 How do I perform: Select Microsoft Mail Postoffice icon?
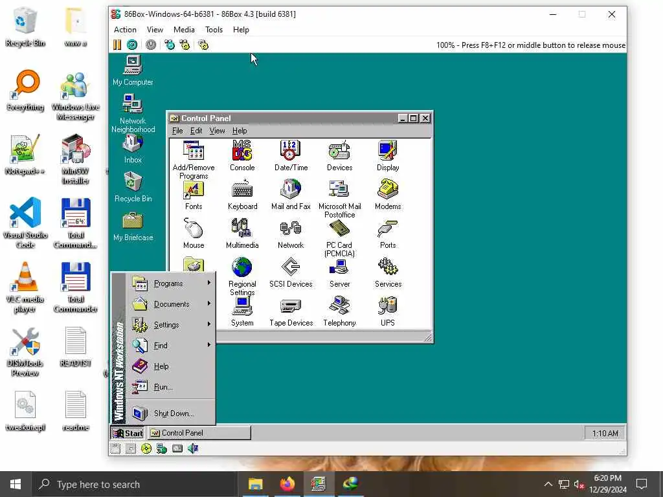coord(339,199)
